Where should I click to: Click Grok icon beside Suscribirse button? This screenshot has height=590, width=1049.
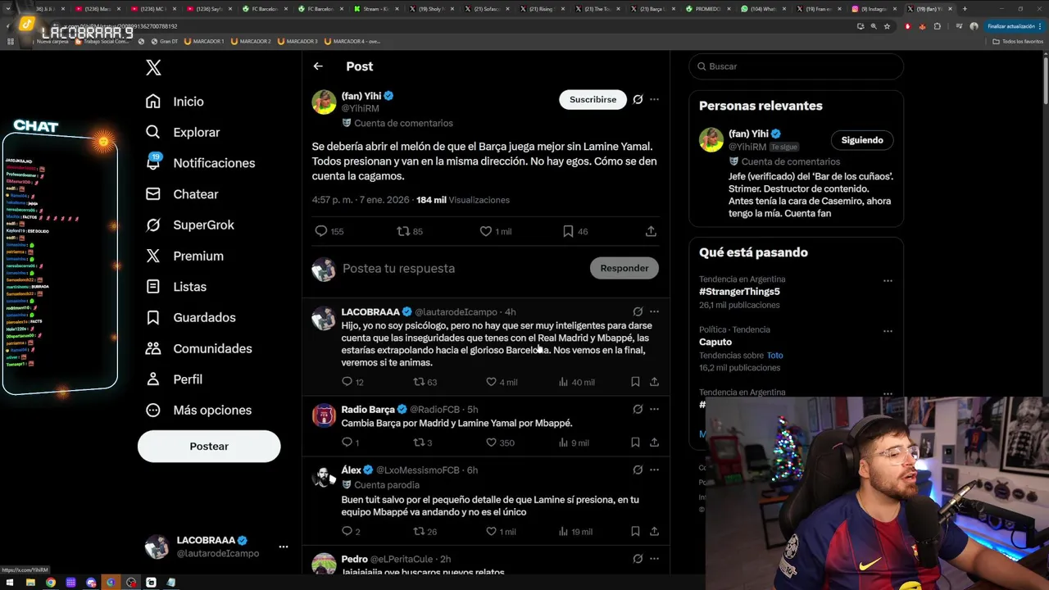tap(638, 99)
